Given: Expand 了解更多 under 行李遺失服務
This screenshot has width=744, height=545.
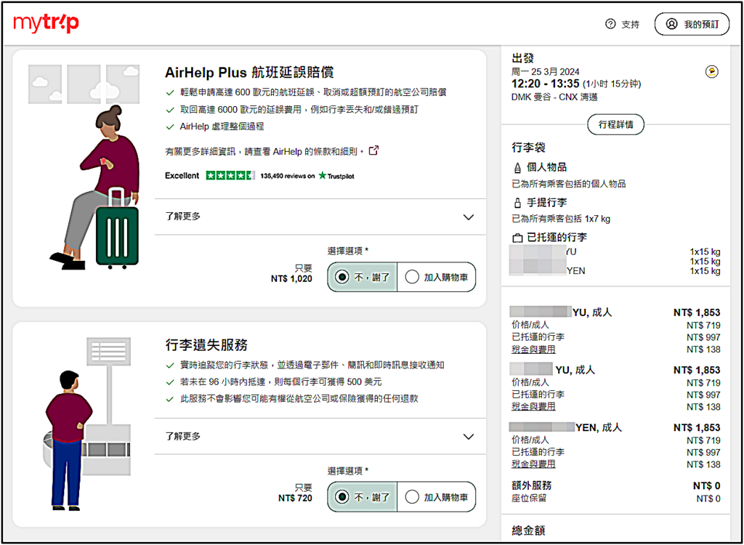Looking at the screenshot, I should (320, 436).
